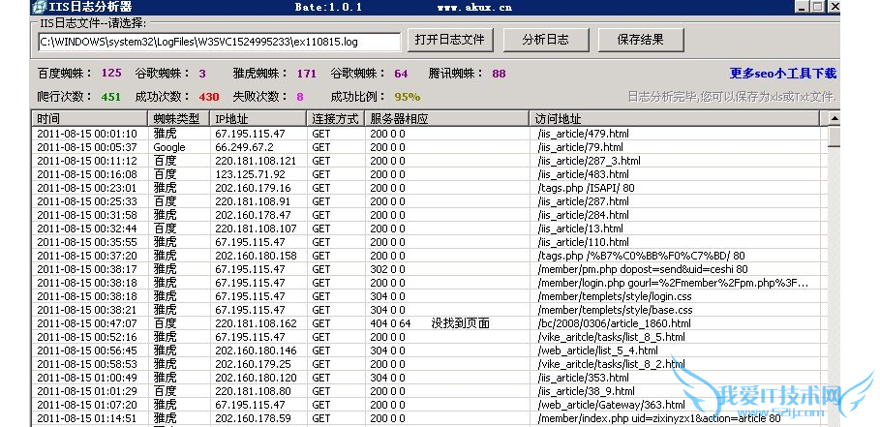The height and width of the screenshot is (427, 880).
Task: Click address /tags.php /ISAPI/ 80
Action: pyautogui.click(x=587, y=188)
